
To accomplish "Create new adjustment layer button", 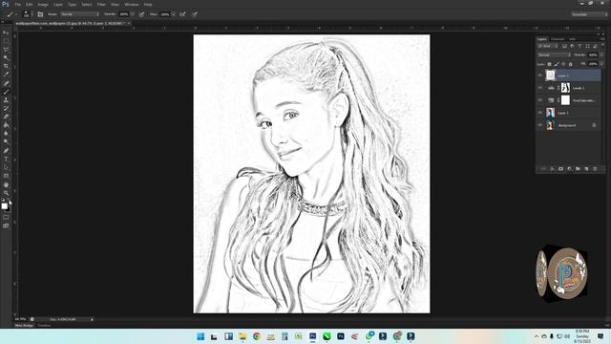I will (569, 169).
